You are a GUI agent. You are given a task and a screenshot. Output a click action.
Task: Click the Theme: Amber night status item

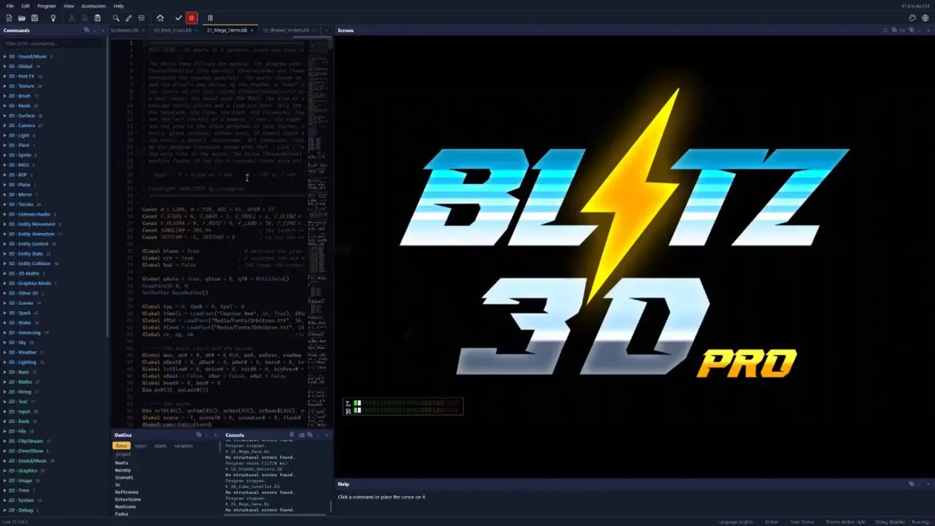(845, 522)
